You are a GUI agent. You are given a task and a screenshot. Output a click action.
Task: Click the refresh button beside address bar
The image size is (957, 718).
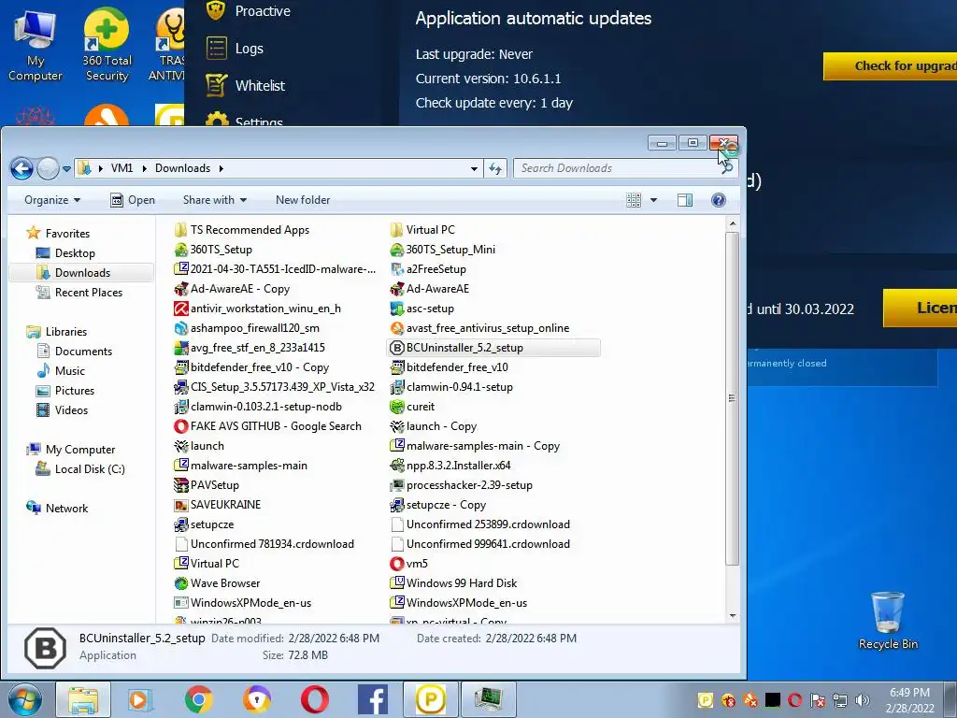[495, 168]
